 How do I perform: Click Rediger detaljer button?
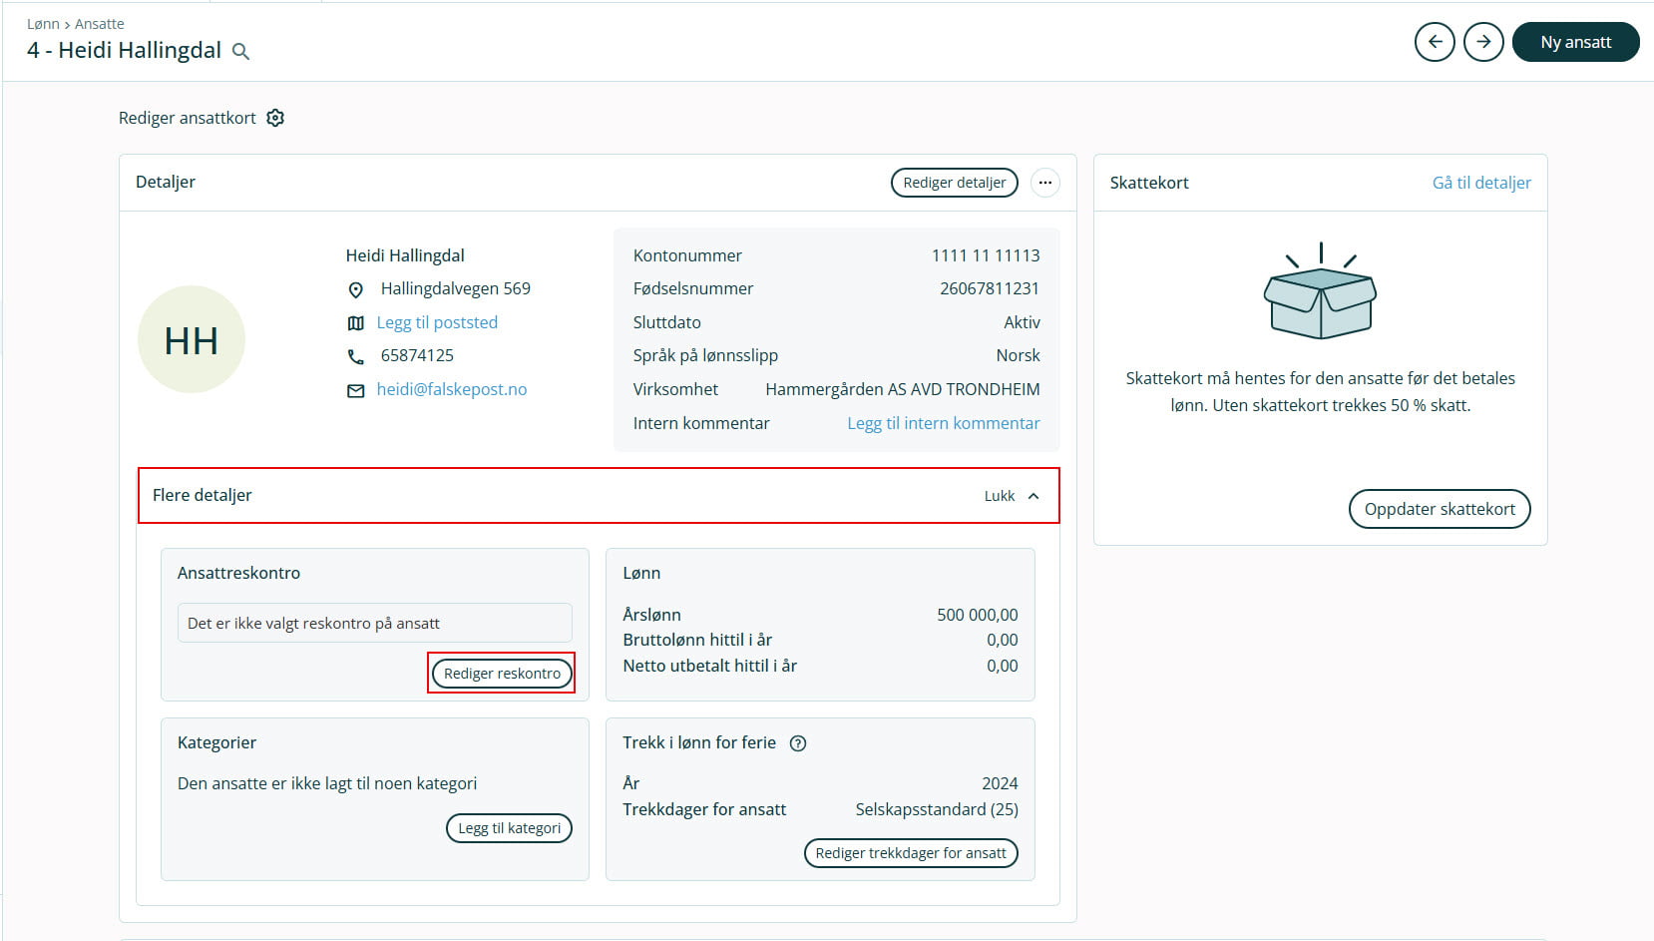(954, 183)
